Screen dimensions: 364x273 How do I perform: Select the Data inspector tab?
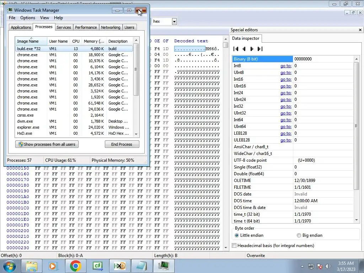click(246, 38)
